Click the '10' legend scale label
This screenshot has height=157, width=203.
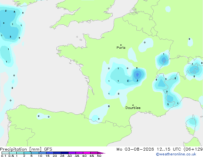40,156
